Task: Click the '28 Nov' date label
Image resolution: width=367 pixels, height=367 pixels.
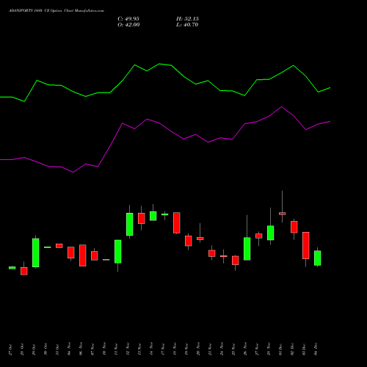Action: click(269, 349)
